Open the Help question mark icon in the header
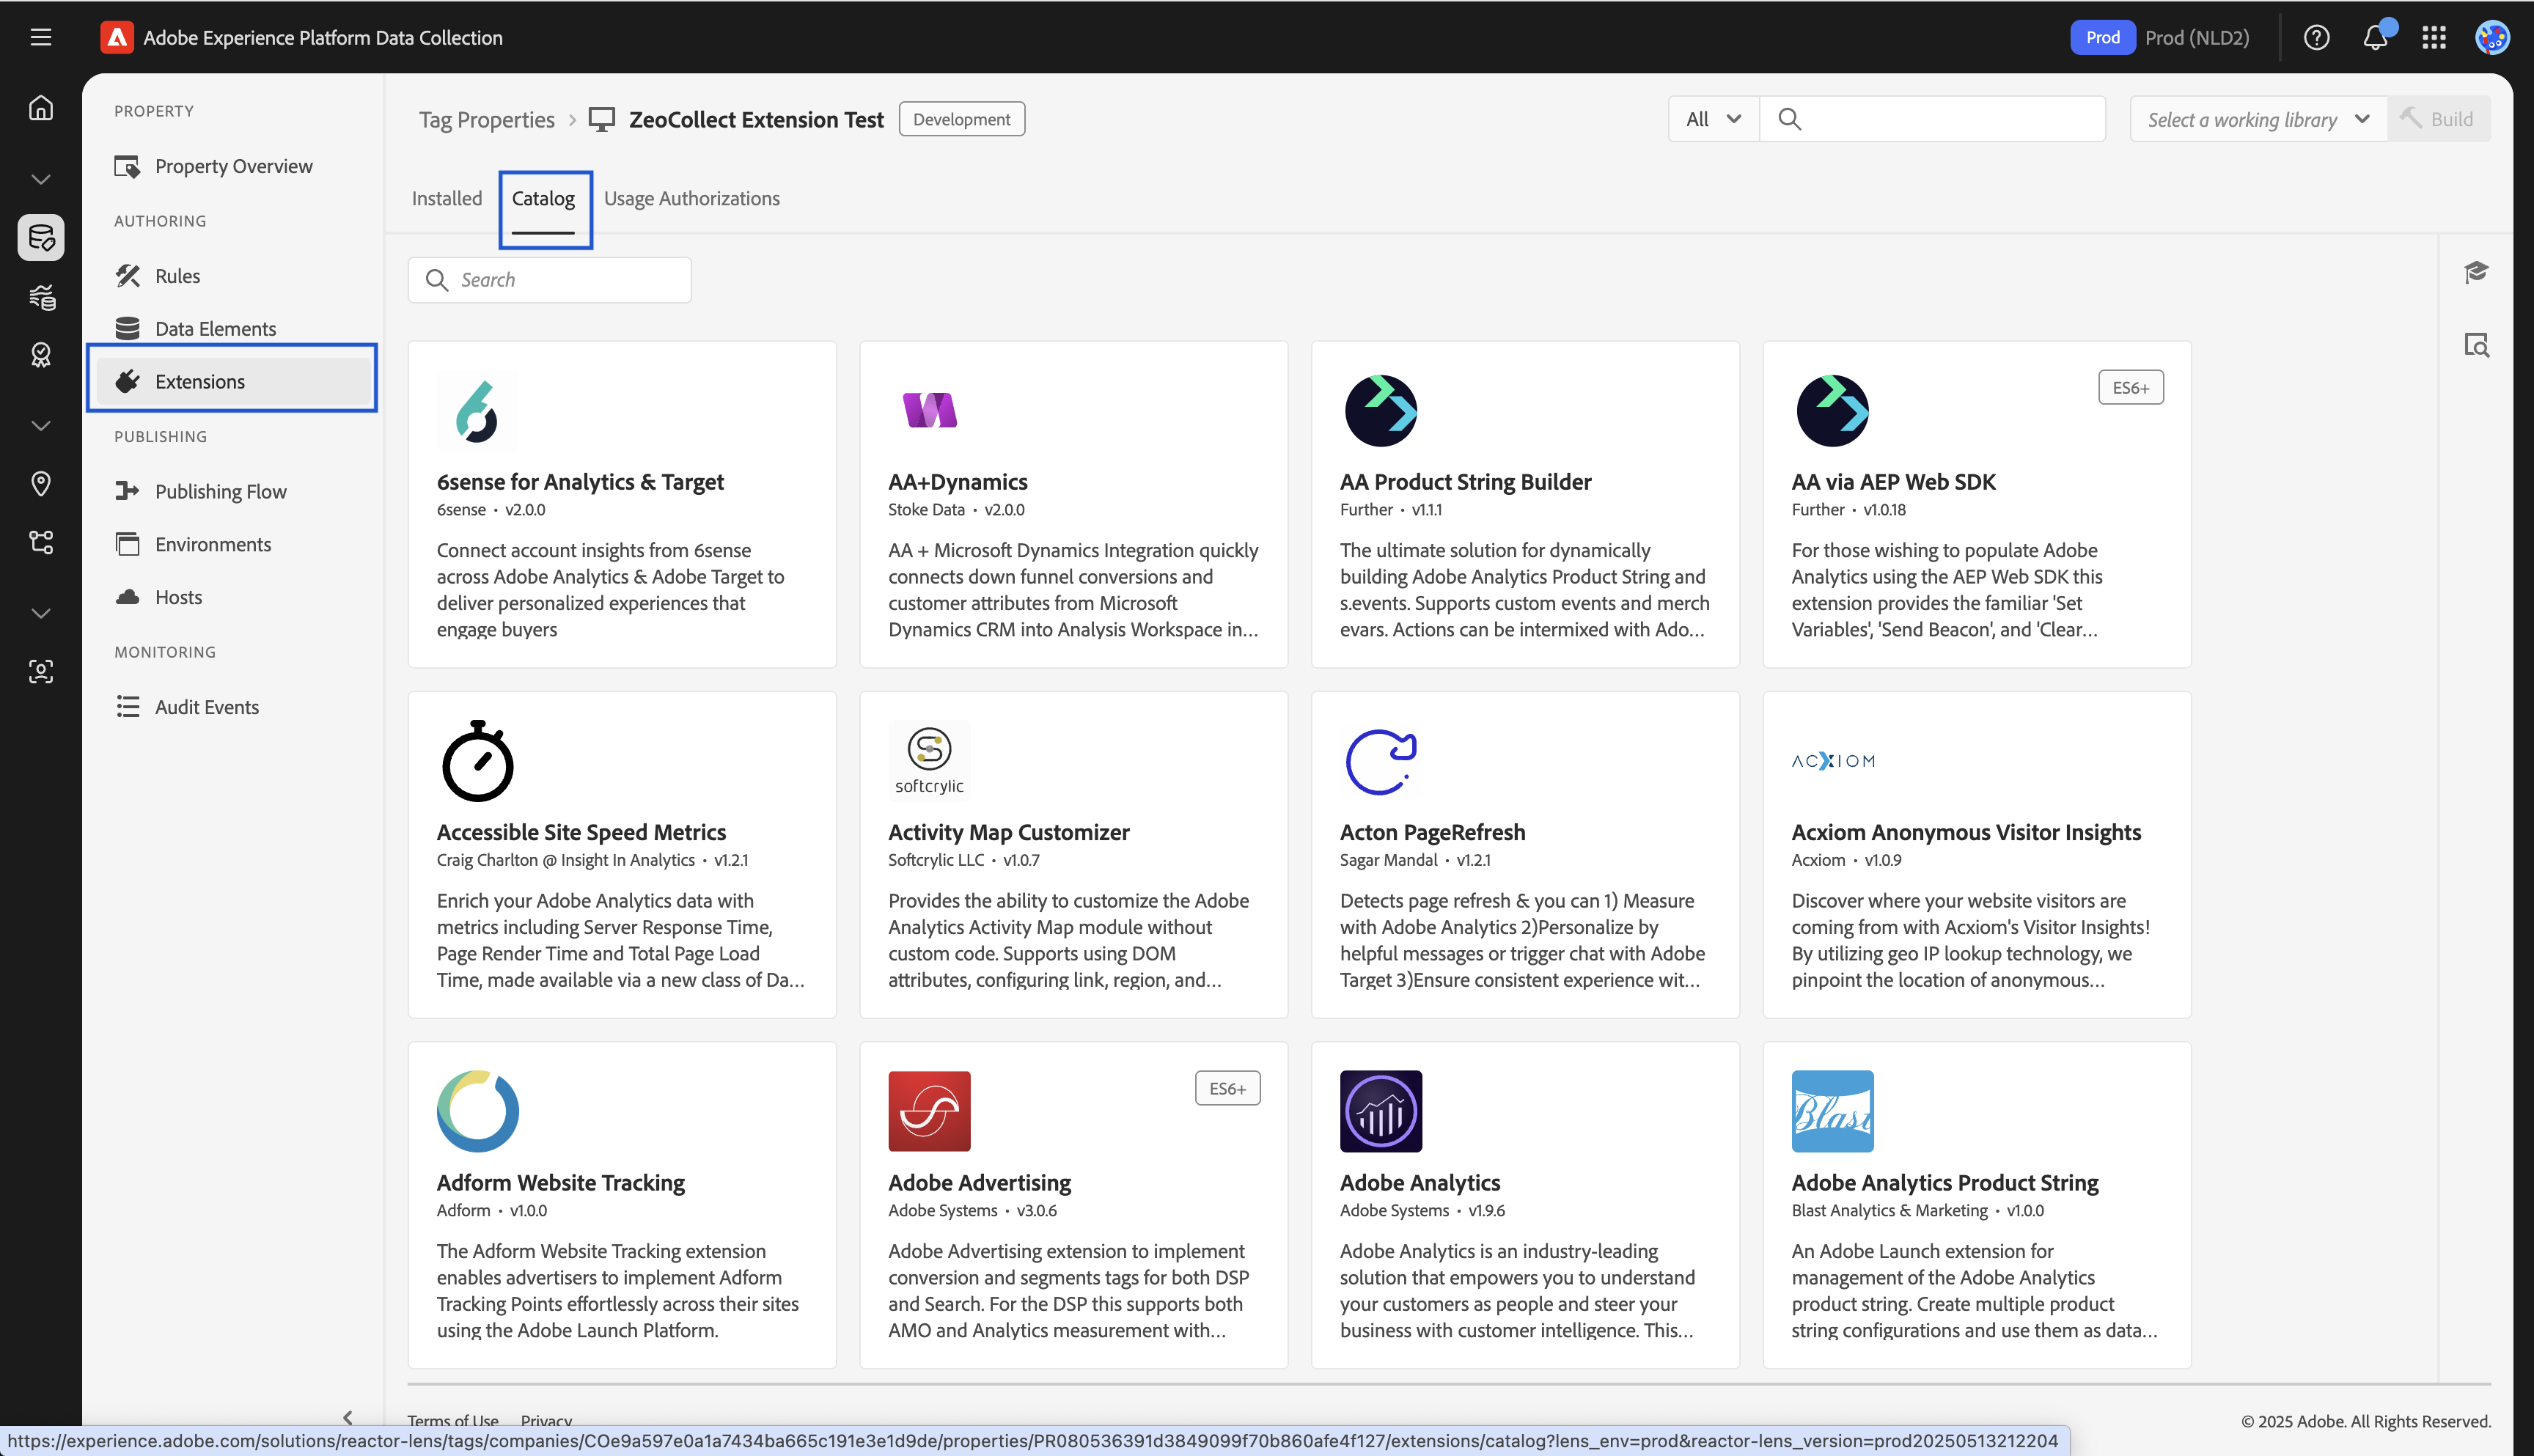2534x1456 pixels. click(x=2317, y=37)
